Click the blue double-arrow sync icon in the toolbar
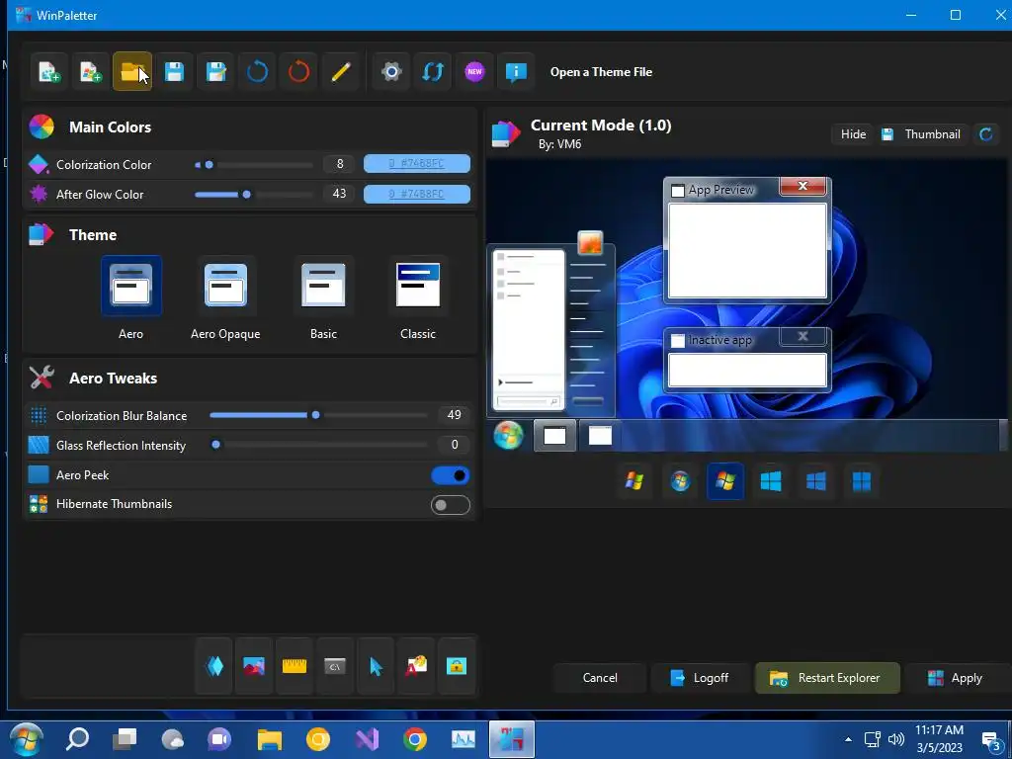 (433, 71)
